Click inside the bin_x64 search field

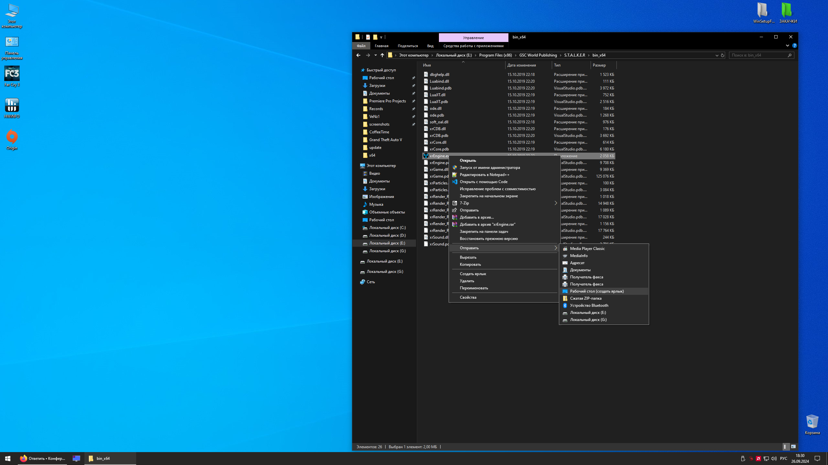757,55
